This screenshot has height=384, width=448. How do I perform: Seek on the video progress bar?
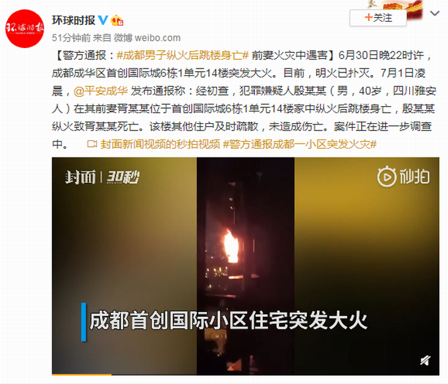point(246,374)
